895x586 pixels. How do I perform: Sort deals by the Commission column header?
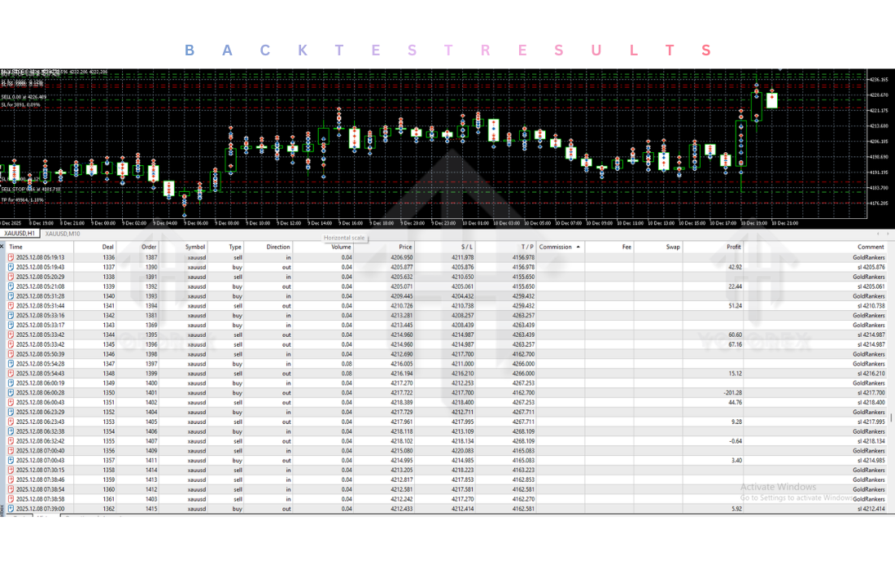(x=556, y=247)
